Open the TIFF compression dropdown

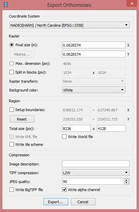point(95,173)
